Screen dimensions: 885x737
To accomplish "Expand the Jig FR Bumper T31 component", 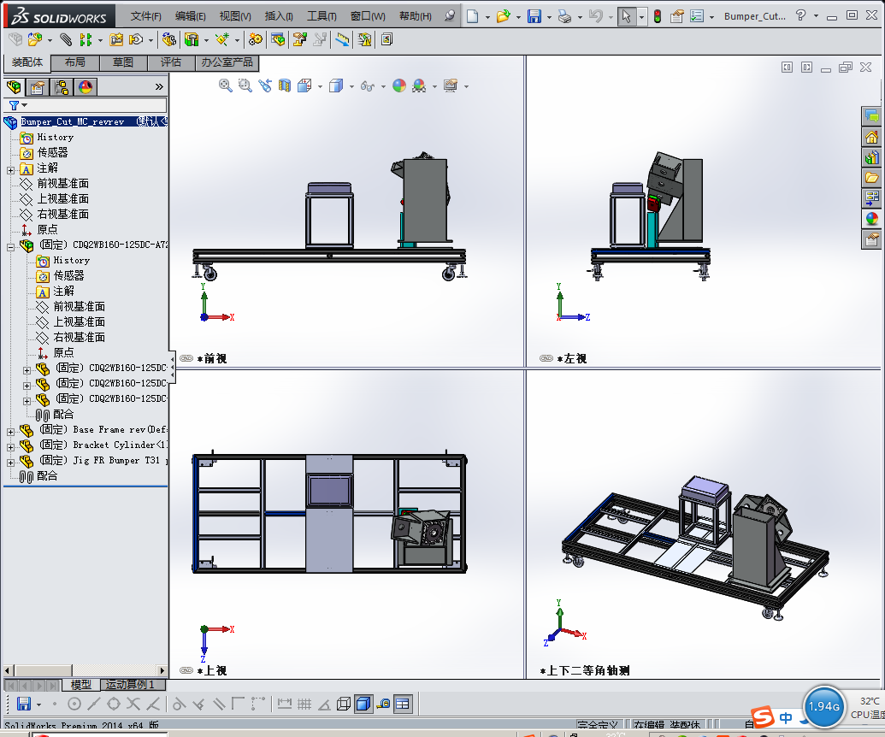I will pyautogui.click(x=11, y=463).
